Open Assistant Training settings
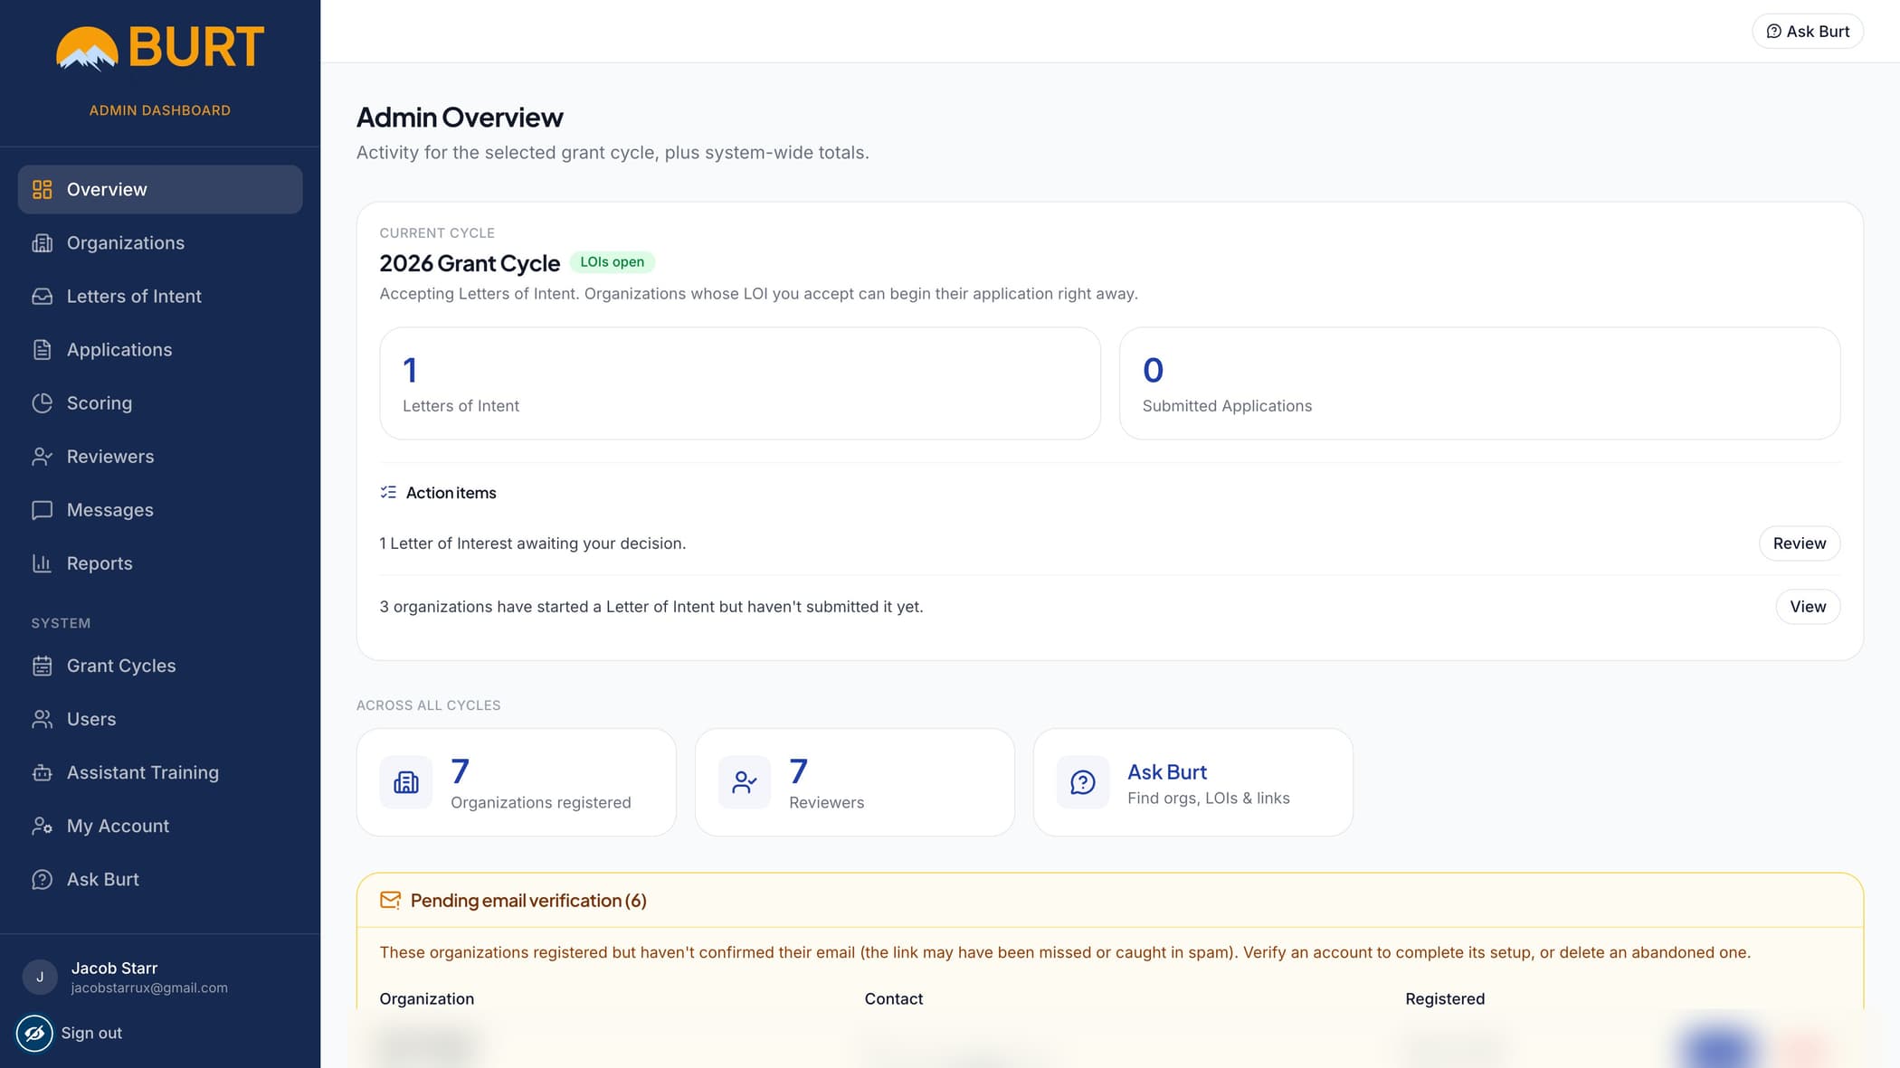 click(160, 772)
